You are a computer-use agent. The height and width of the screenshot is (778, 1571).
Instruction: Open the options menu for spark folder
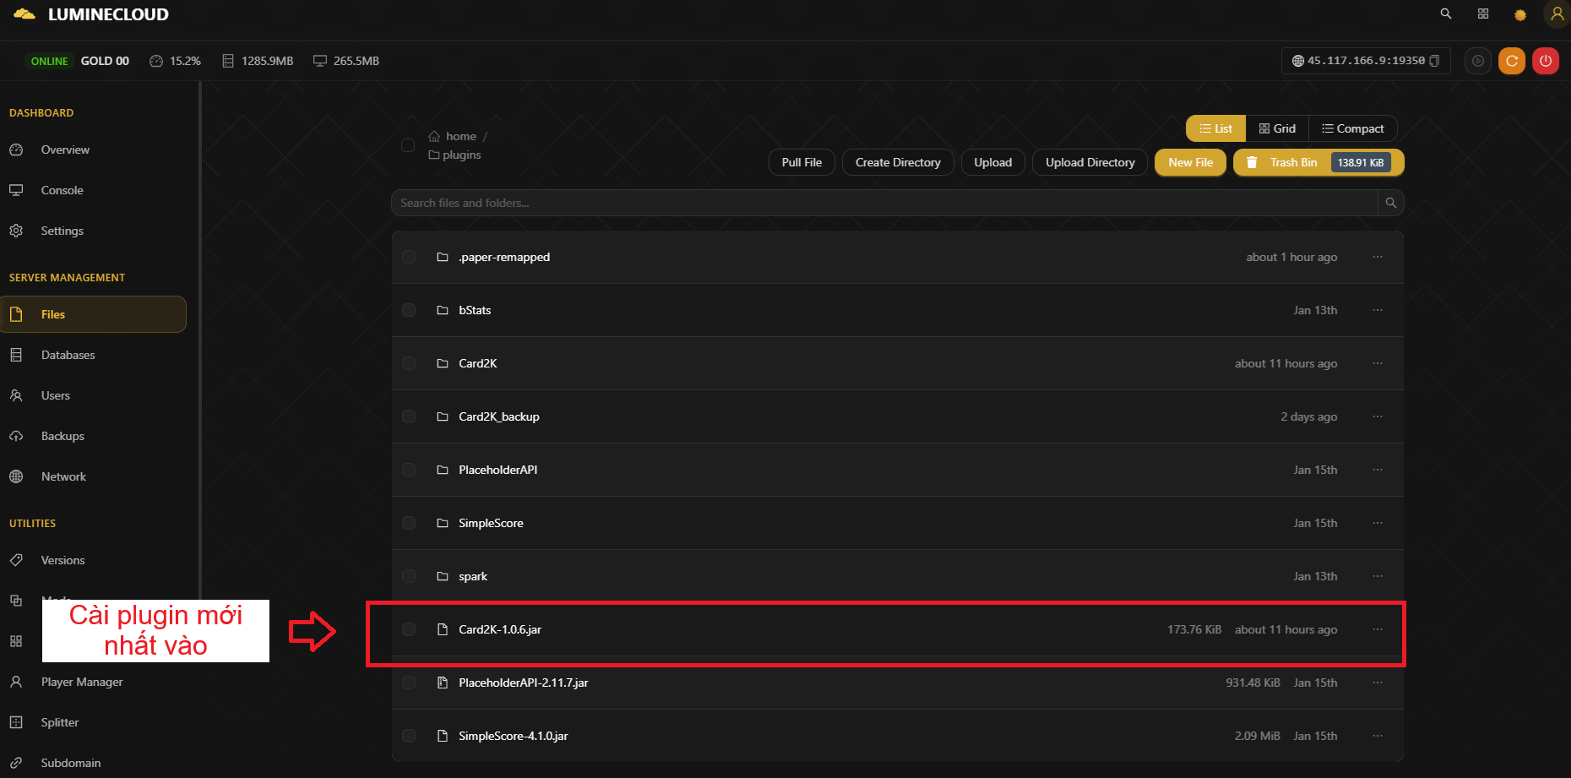pyautogui.click(x=1378, y=576)
